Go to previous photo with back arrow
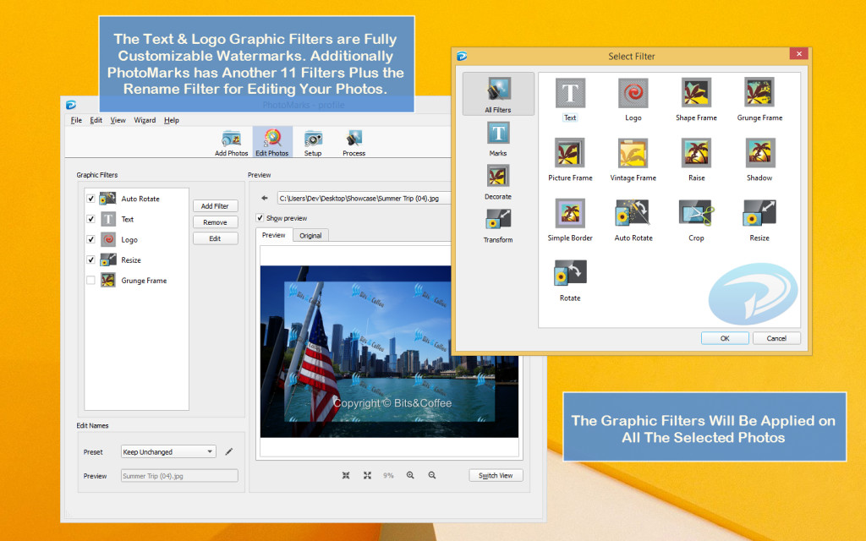This screenshot has width=866, height=541. [265, 198]
